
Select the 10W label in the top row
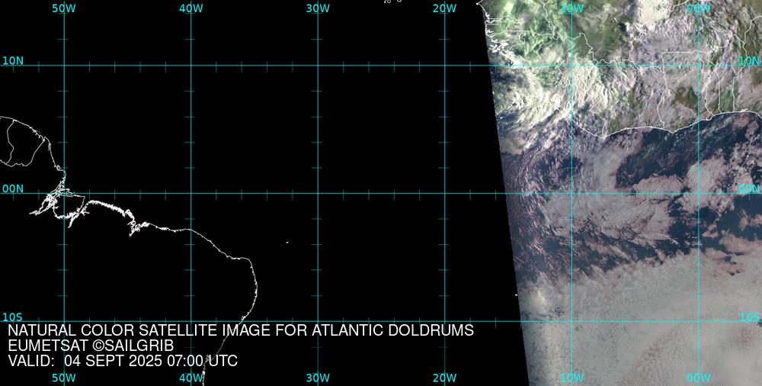pyautogui.click(x=571, y=8)
